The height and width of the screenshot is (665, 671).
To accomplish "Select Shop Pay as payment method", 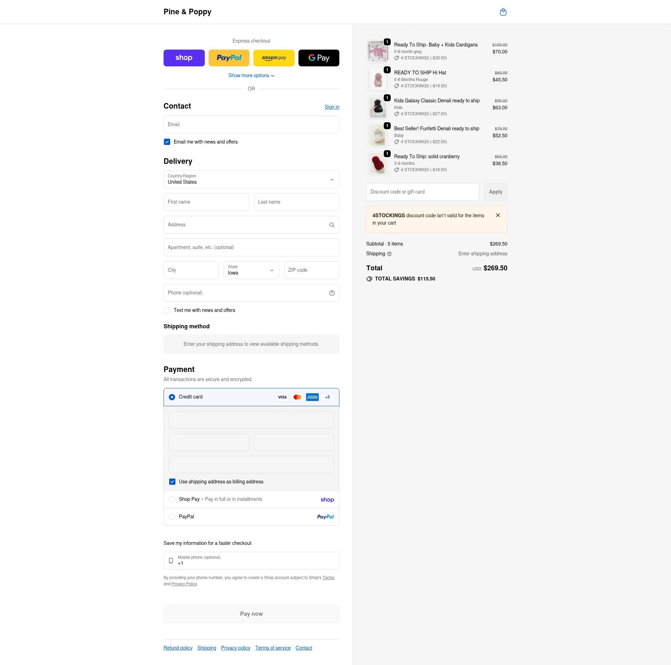I will [172, 499].
